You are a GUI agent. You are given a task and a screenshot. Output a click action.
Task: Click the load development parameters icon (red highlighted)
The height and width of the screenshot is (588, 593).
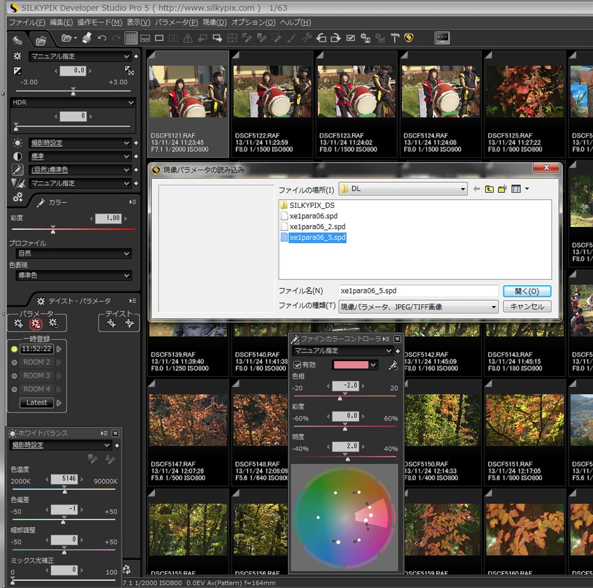(36, 324)
